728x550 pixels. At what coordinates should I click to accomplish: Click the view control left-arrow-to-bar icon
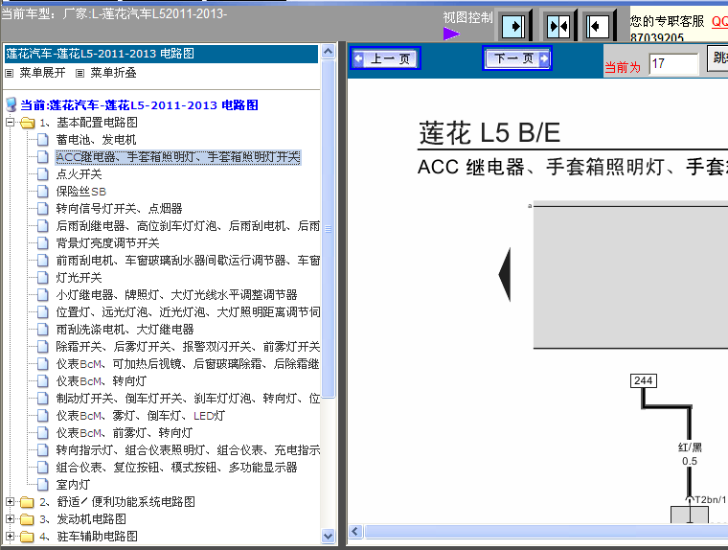click(598, 26)
